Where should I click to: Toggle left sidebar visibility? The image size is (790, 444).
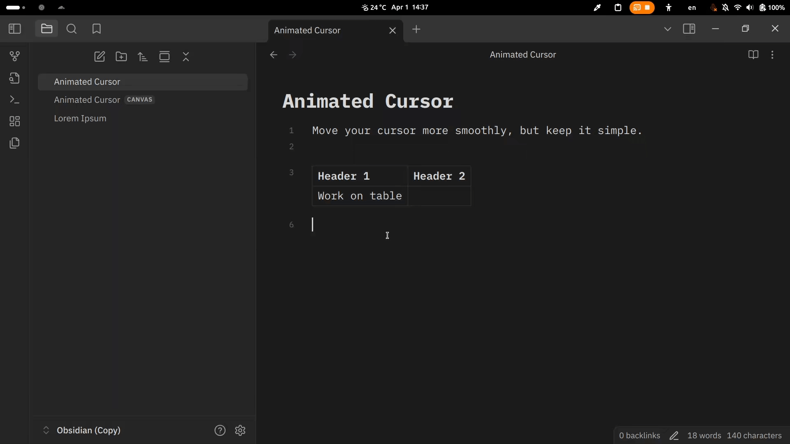pos(15,29)
